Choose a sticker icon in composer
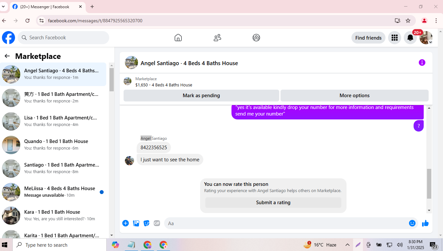The width and height of the screenshot is (443, 251). pos(146,223)
